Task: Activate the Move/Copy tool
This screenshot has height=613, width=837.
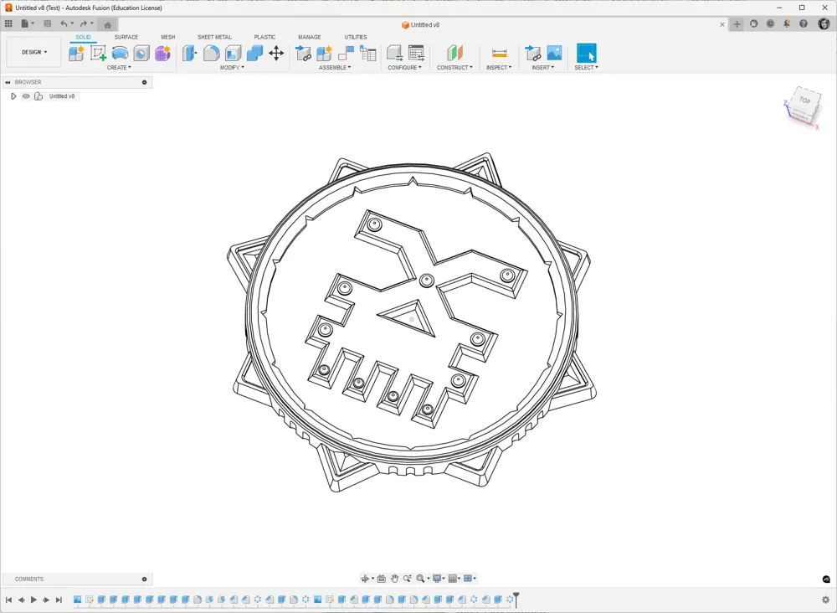Action: [276, 53]
